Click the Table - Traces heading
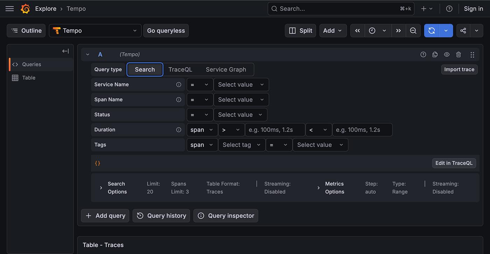Image resolution: width=490 pixels, height=254 pixels. 103,245
